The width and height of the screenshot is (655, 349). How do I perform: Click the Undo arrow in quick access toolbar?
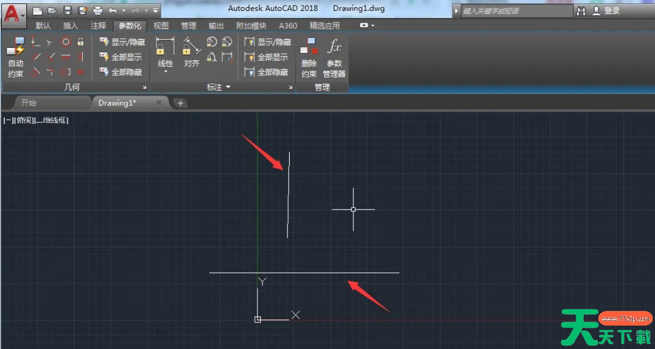[x=113, y=10]
